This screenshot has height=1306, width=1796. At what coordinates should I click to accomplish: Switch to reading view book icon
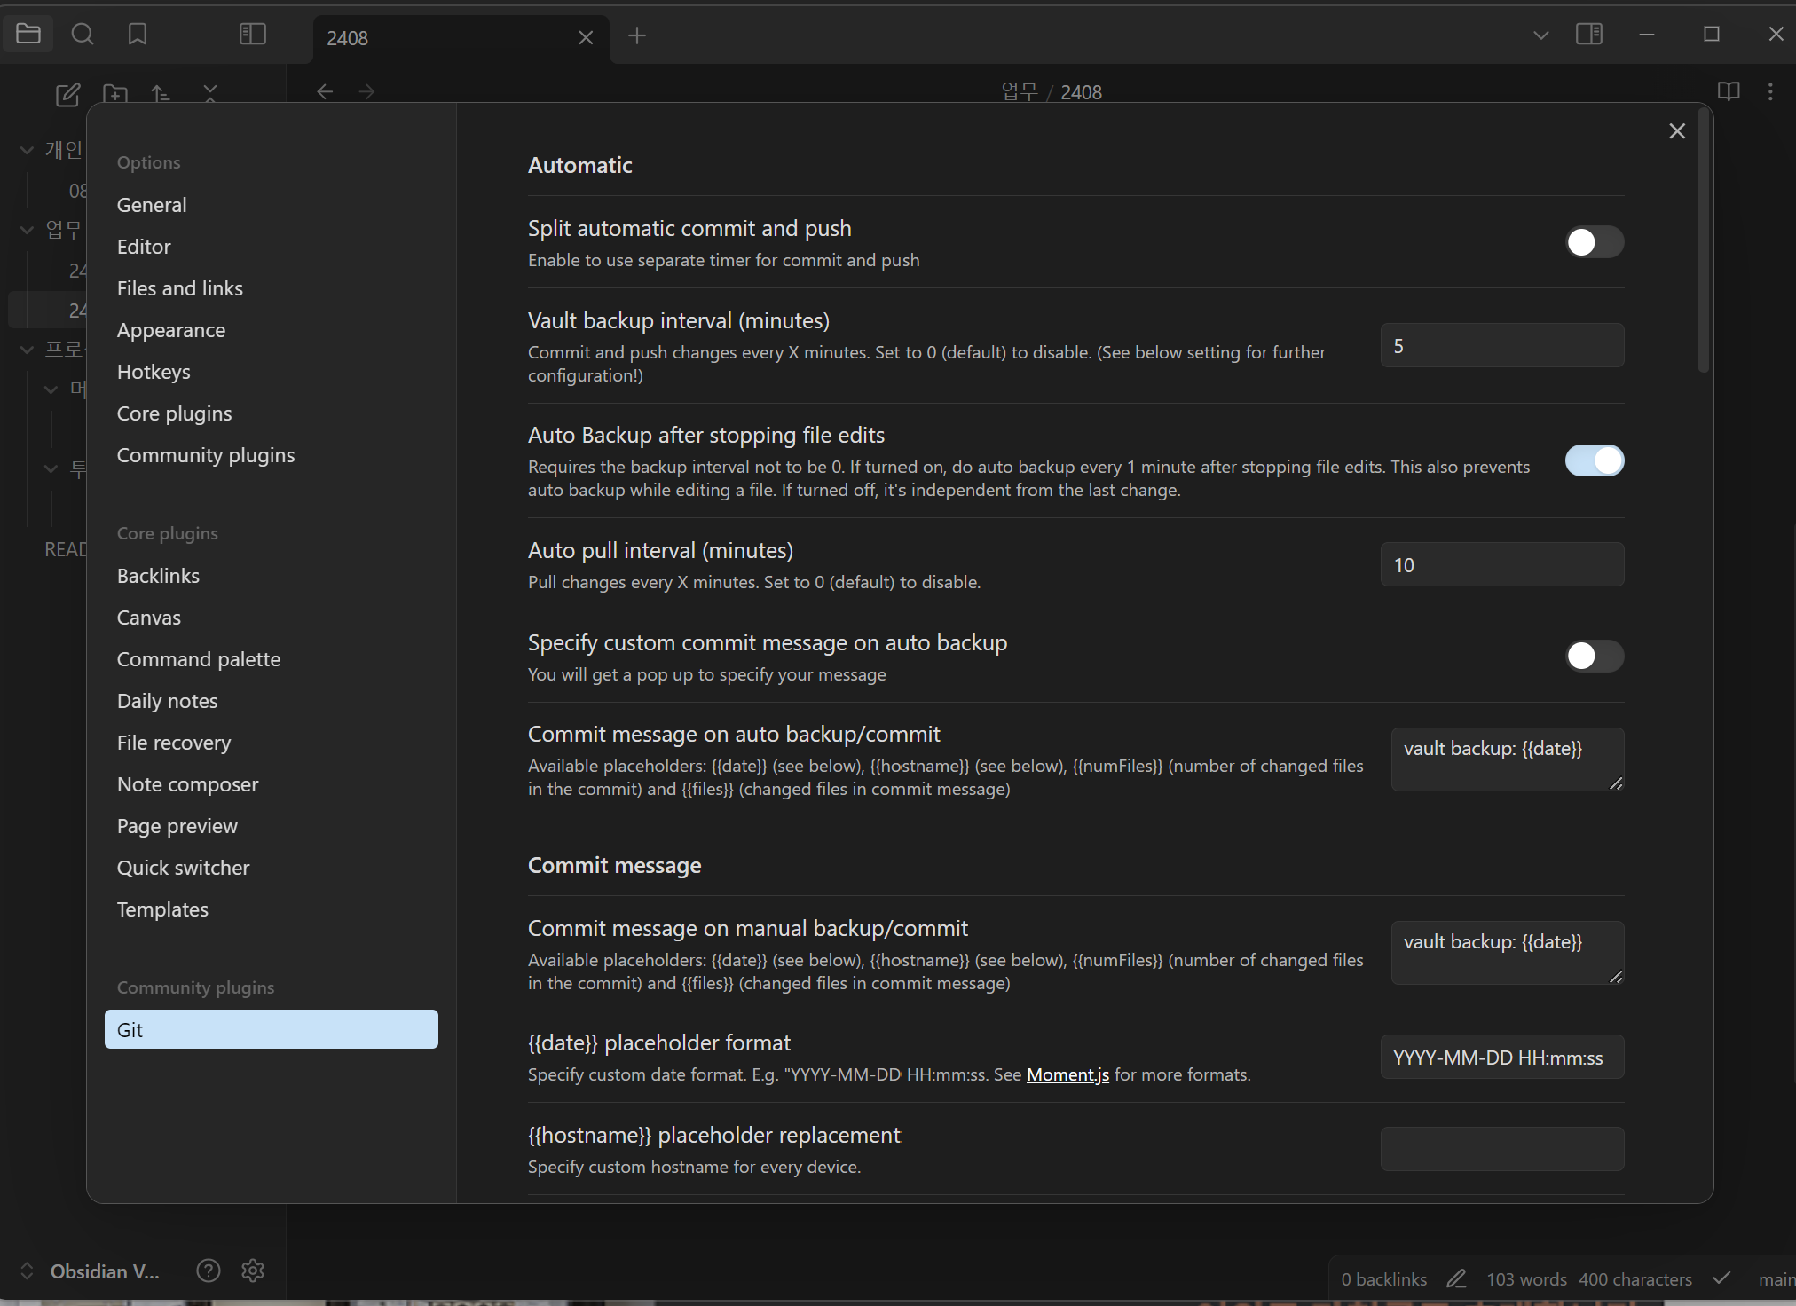[1728, 91]
